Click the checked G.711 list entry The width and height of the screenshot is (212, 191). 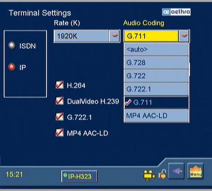pos(156,102)
